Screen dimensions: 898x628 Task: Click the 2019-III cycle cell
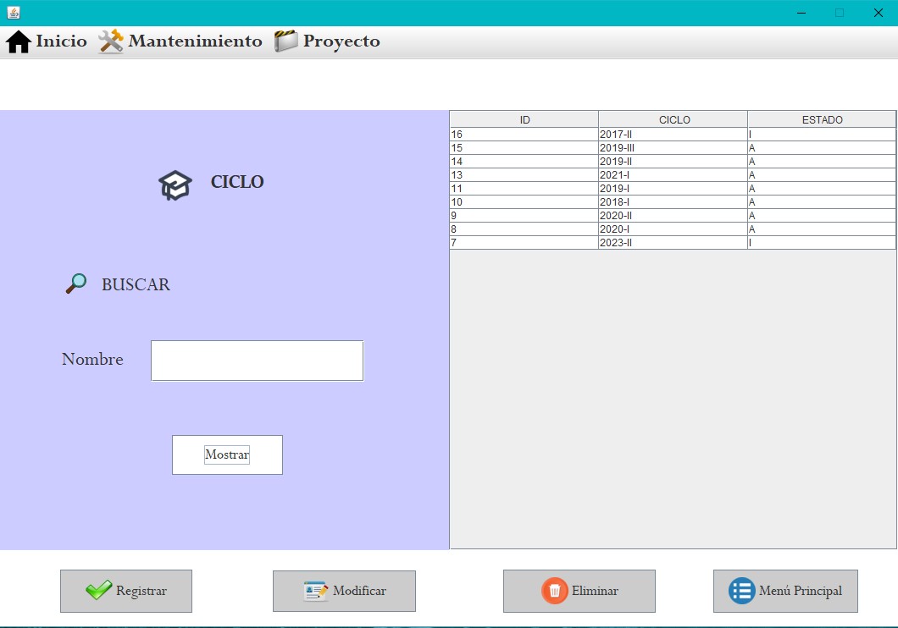tap(673, 147)
